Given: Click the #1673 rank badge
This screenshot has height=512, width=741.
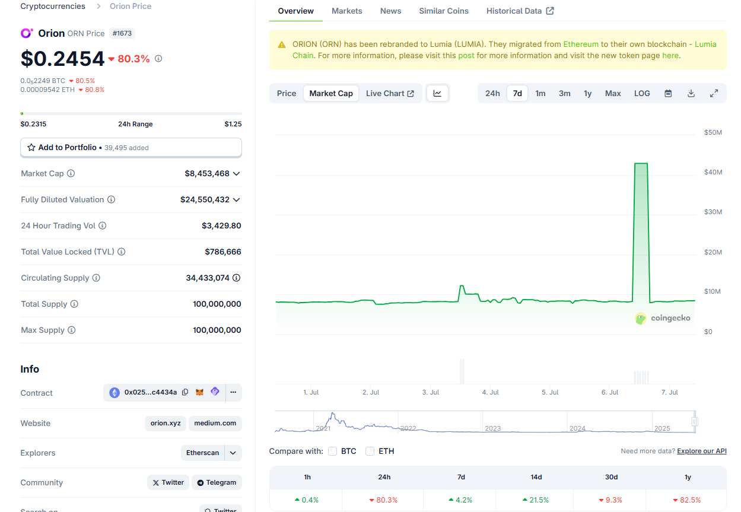Looking at the screenshot, I should tap(122, 33).
